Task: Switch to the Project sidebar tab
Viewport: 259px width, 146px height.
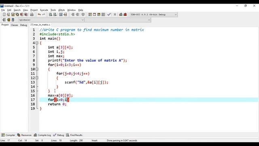Action: [x=5, y=25]
